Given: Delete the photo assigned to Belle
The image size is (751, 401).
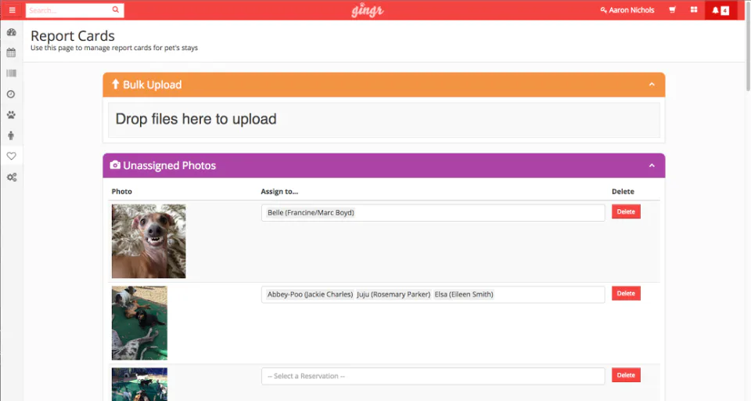Looking at the screenshot, I should coord(626,211).
